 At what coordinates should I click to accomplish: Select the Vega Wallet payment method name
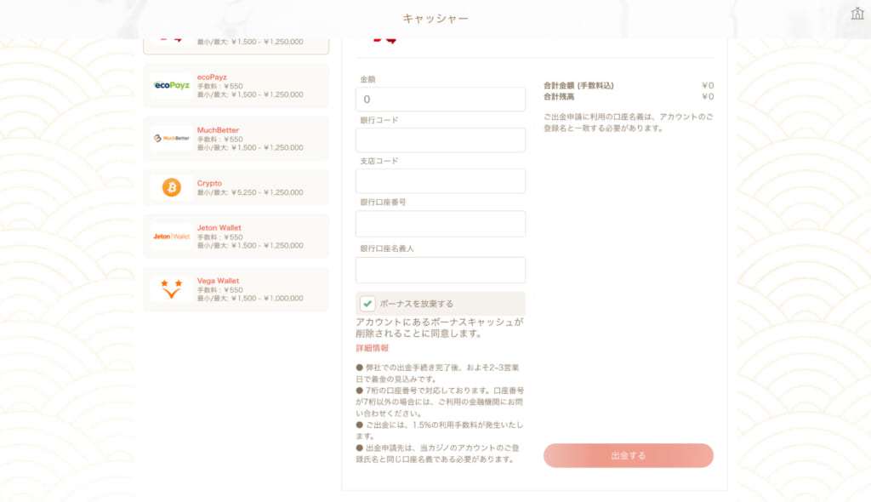[x=218, y=281]
